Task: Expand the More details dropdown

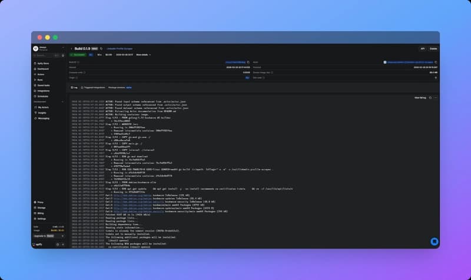Action: click(143, 55)
